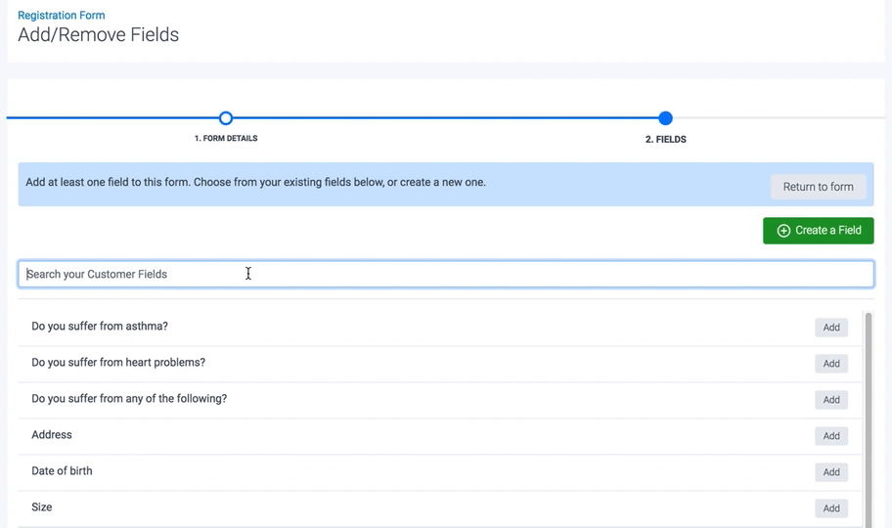
Task: Click the '2. FIELDS' step label
Action: point(665,140)
